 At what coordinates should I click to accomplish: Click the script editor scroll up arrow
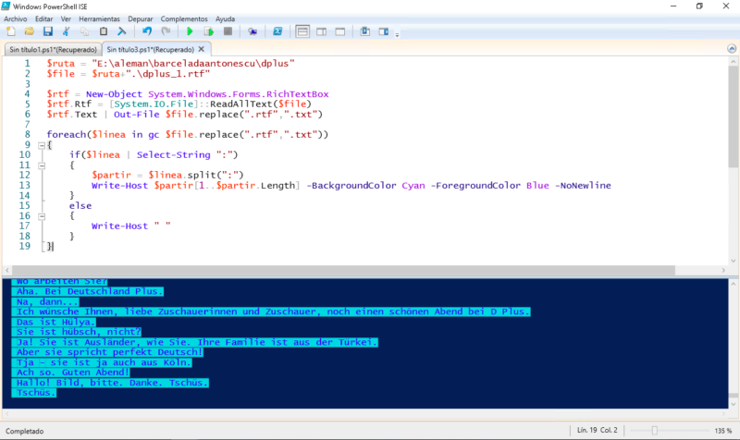tap(733, 61)
